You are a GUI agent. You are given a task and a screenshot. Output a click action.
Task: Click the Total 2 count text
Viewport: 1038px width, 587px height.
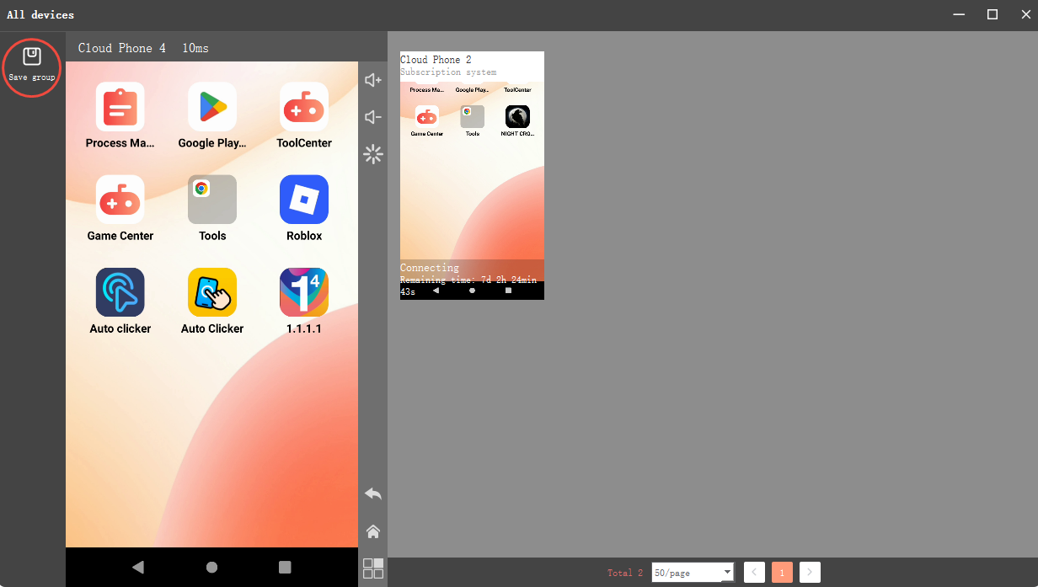point(625,573)
